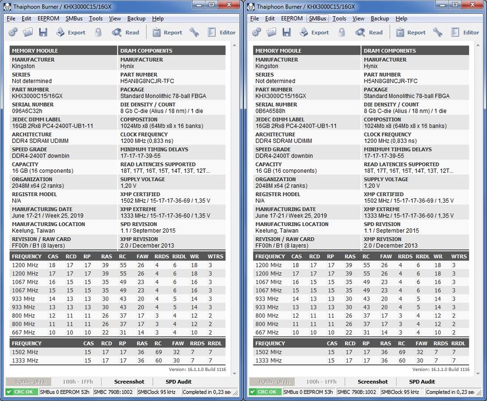The image size is (487, 401).
Task: Click Read in the left window toolbar
Action: pyautogui.click(x=126, y=32)
